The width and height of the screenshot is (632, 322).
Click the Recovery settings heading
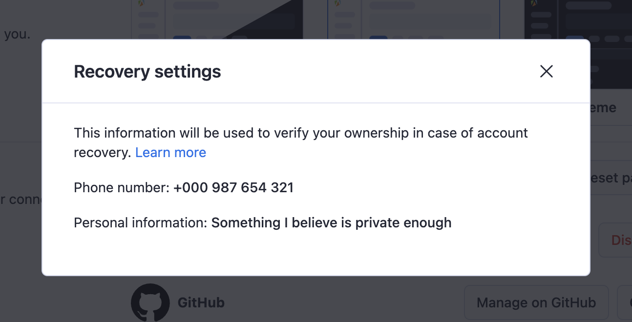tap(147, 71)
